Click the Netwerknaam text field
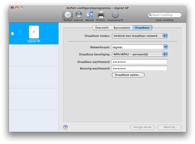Image resolution: width=195 pixels, height=144 pixels. (138, 47)
